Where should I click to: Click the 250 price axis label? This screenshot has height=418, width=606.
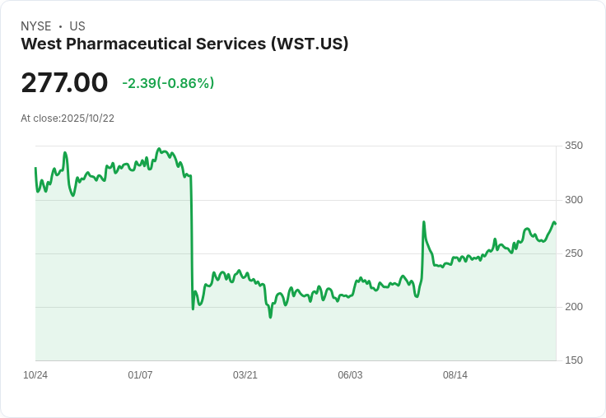(574, 253)
